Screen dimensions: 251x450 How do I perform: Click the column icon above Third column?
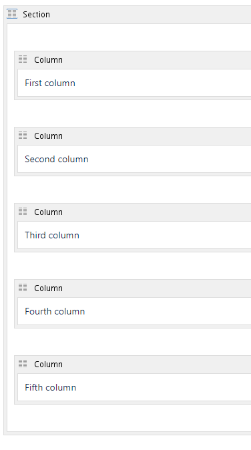point(23,212)
